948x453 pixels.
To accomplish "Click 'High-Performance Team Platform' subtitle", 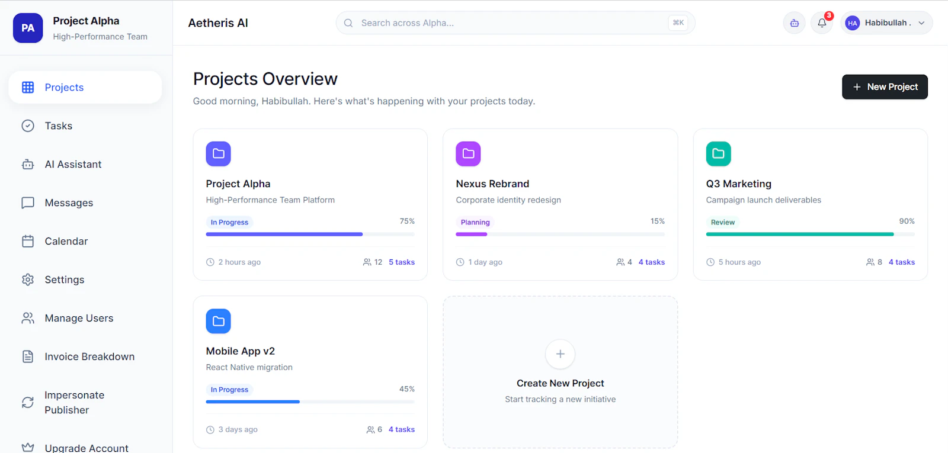I will [x=270, y=200].
